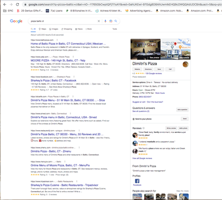Open Home of Baltic Pizza result link

point(68,44)
